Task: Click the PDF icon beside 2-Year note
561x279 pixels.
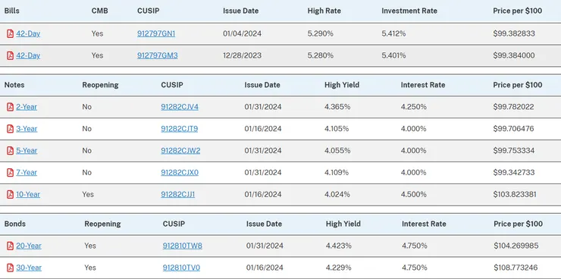Action: pos(10,107)
